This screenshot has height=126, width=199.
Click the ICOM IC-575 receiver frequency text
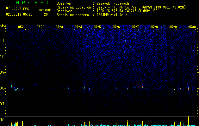click(x=127, y=11)
